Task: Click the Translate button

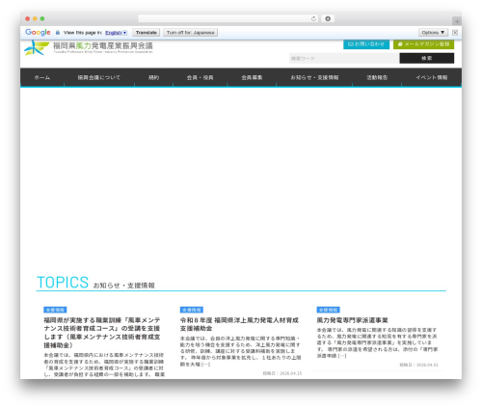Action: [147, 33]
